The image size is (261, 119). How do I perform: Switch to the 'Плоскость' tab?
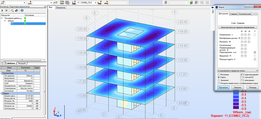[61, 8]
